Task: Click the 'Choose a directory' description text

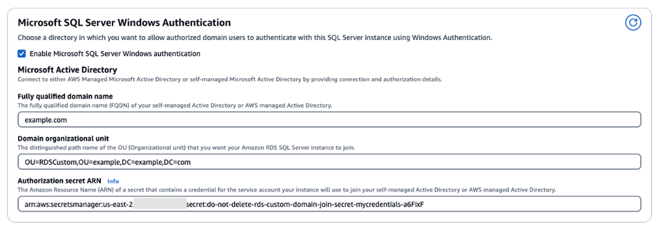Action: pyautogui.click(x=255, y=37)
